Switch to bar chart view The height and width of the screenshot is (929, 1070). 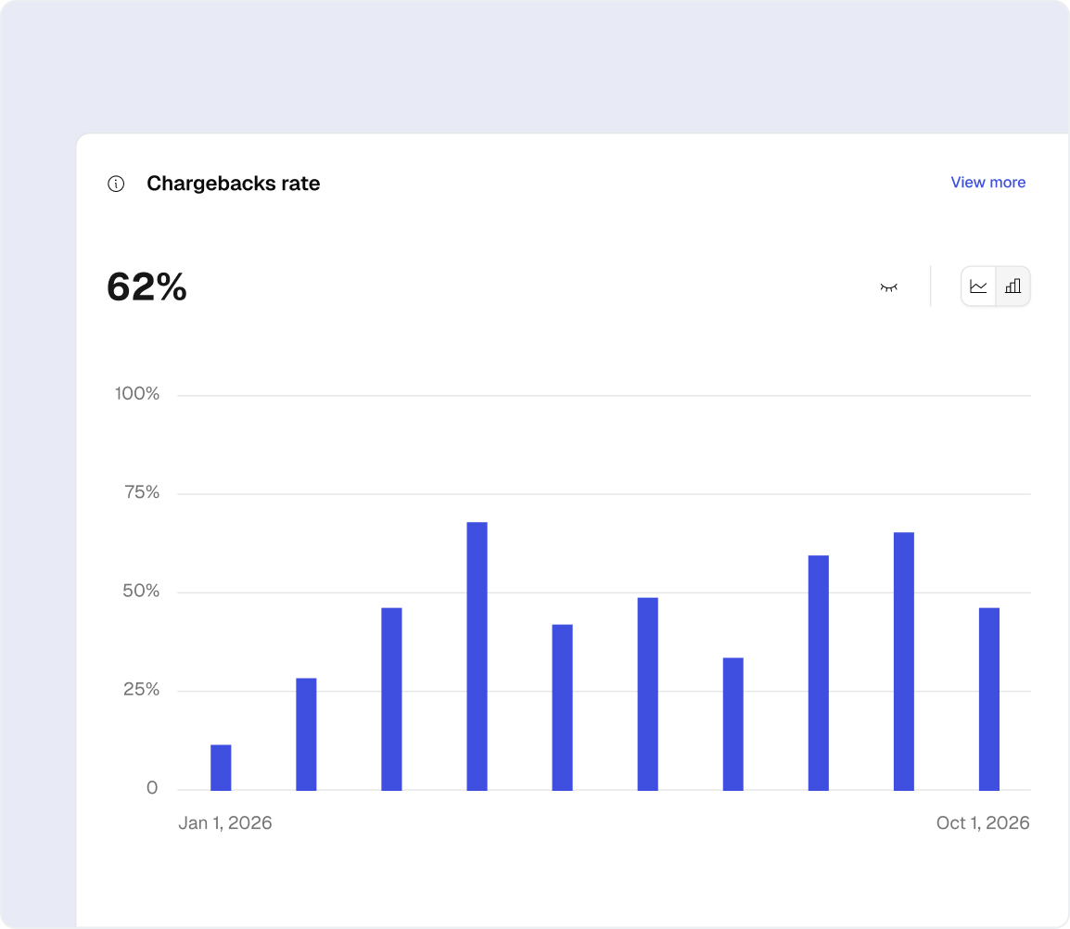coord(1013,286)
